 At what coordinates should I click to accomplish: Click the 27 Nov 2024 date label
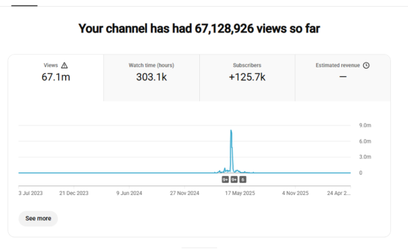(x=184, y=193)
